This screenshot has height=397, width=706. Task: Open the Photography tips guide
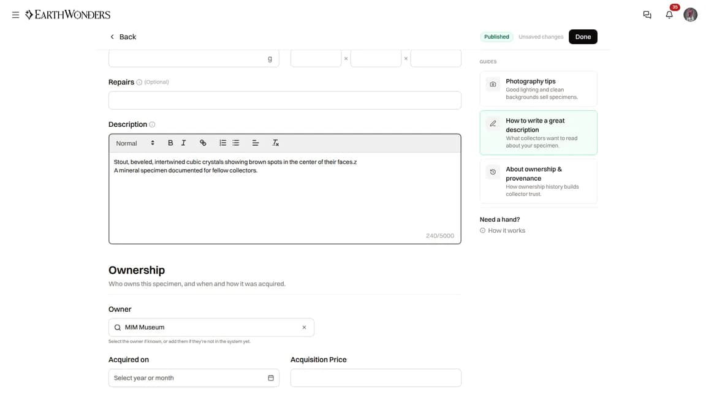pos(539,89)
